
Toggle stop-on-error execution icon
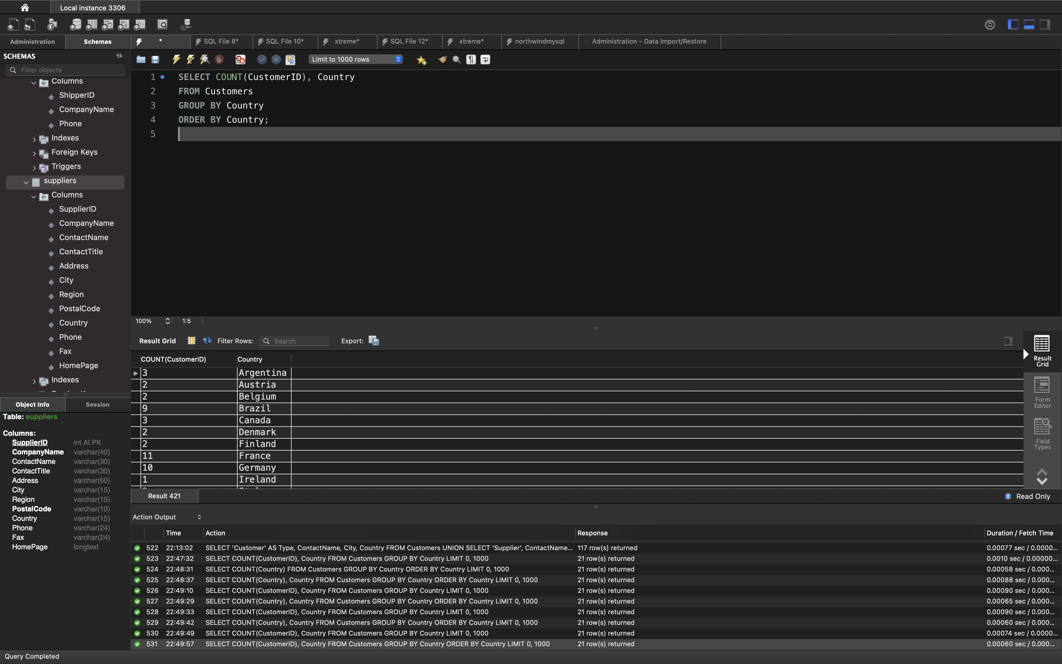pyautogui.click(x=240, y=59)
